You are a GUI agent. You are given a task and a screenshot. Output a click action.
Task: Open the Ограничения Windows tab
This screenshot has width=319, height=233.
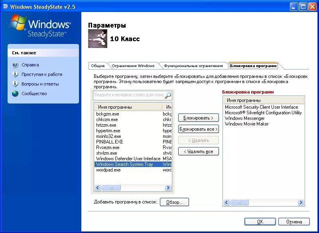133,66
